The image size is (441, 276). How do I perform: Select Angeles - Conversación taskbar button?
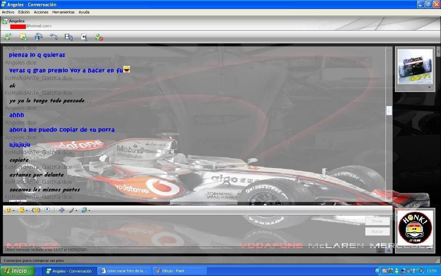[69, 271]
